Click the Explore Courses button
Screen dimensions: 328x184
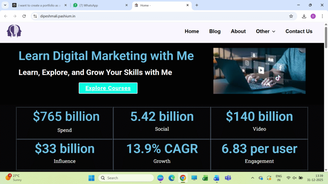(x=108, y=88)
